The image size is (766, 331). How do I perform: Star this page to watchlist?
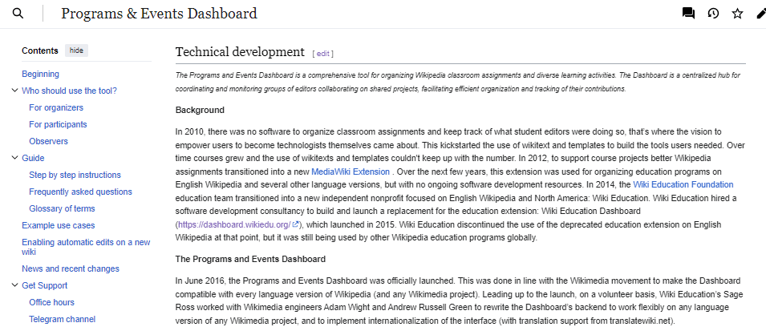[x=737, y=14]
